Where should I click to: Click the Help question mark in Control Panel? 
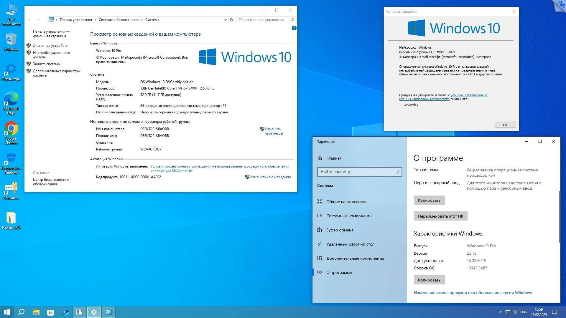[294, 28]
